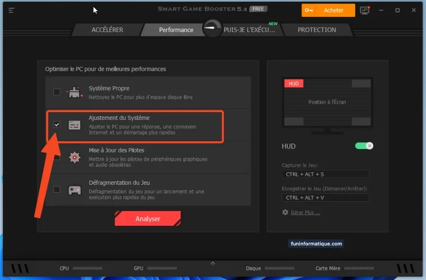
Task: Click the feedback monitor icon in title bar
Action: point(365,11)
